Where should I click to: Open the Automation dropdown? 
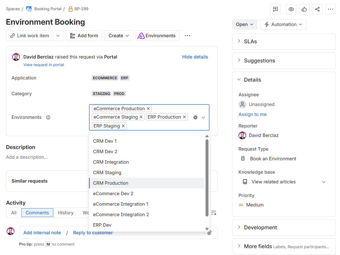[x=283, y=24]
